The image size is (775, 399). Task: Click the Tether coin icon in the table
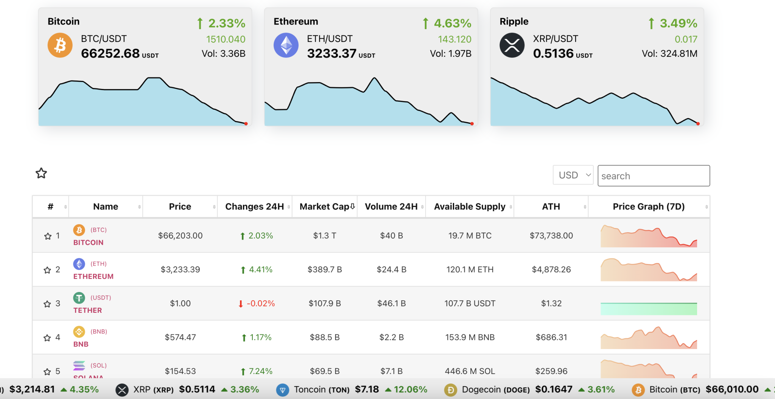click(x=79, y=298)
